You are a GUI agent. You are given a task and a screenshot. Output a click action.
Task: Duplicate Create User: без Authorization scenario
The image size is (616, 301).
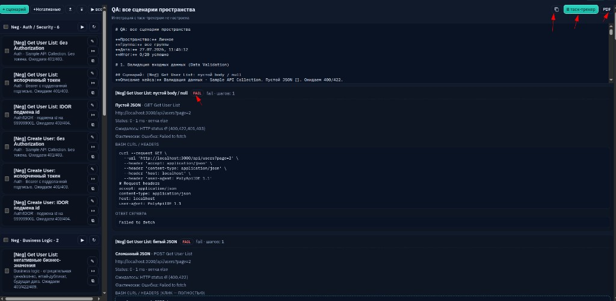pyautogui.click(x=93, y=157)
